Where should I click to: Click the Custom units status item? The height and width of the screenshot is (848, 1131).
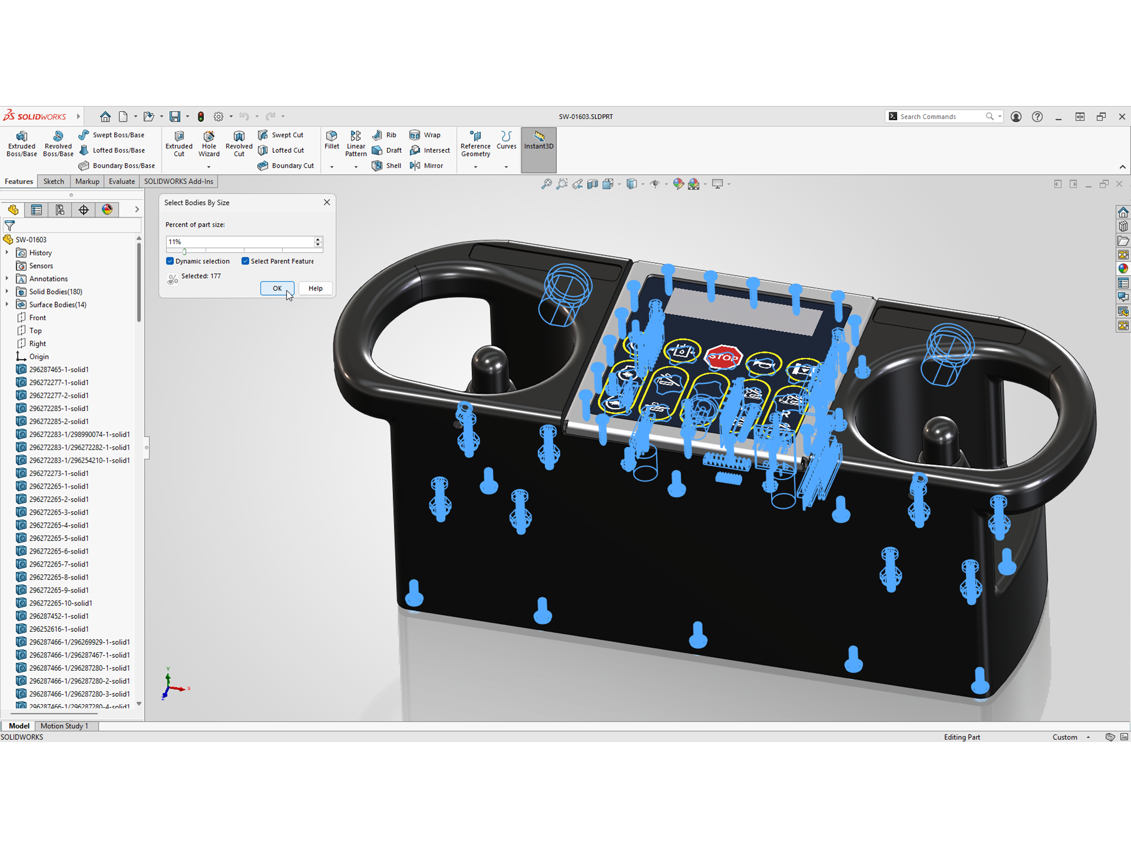(x=1065, y=737)
